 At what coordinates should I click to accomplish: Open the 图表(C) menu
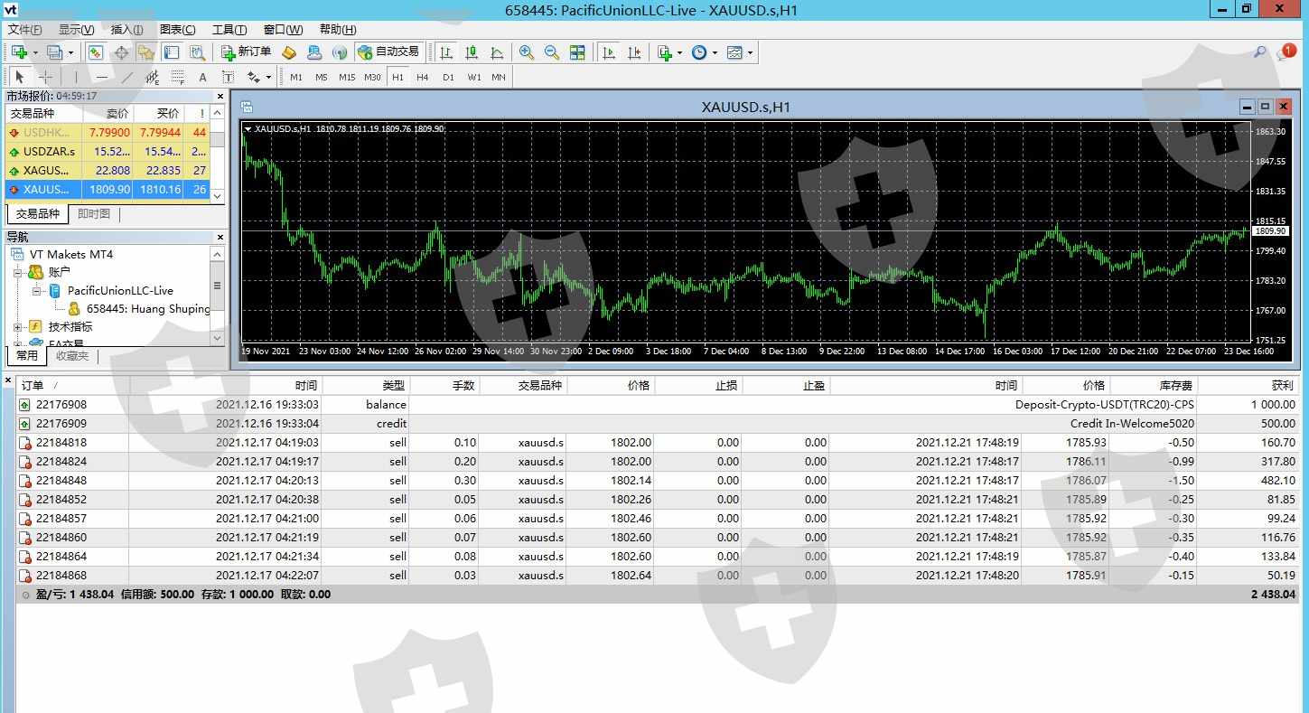click(177, 30)
